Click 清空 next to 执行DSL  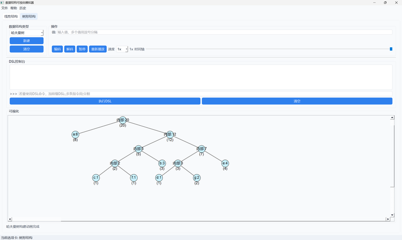(297, 101)
